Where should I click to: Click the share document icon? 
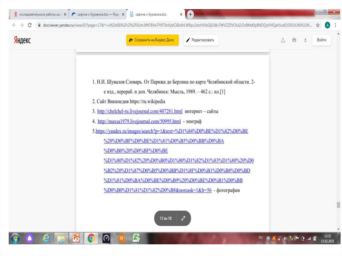pos(283,40)
